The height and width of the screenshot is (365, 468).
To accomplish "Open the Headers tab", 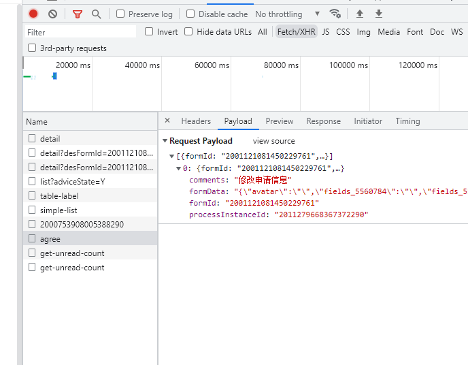I will [196, 121].
